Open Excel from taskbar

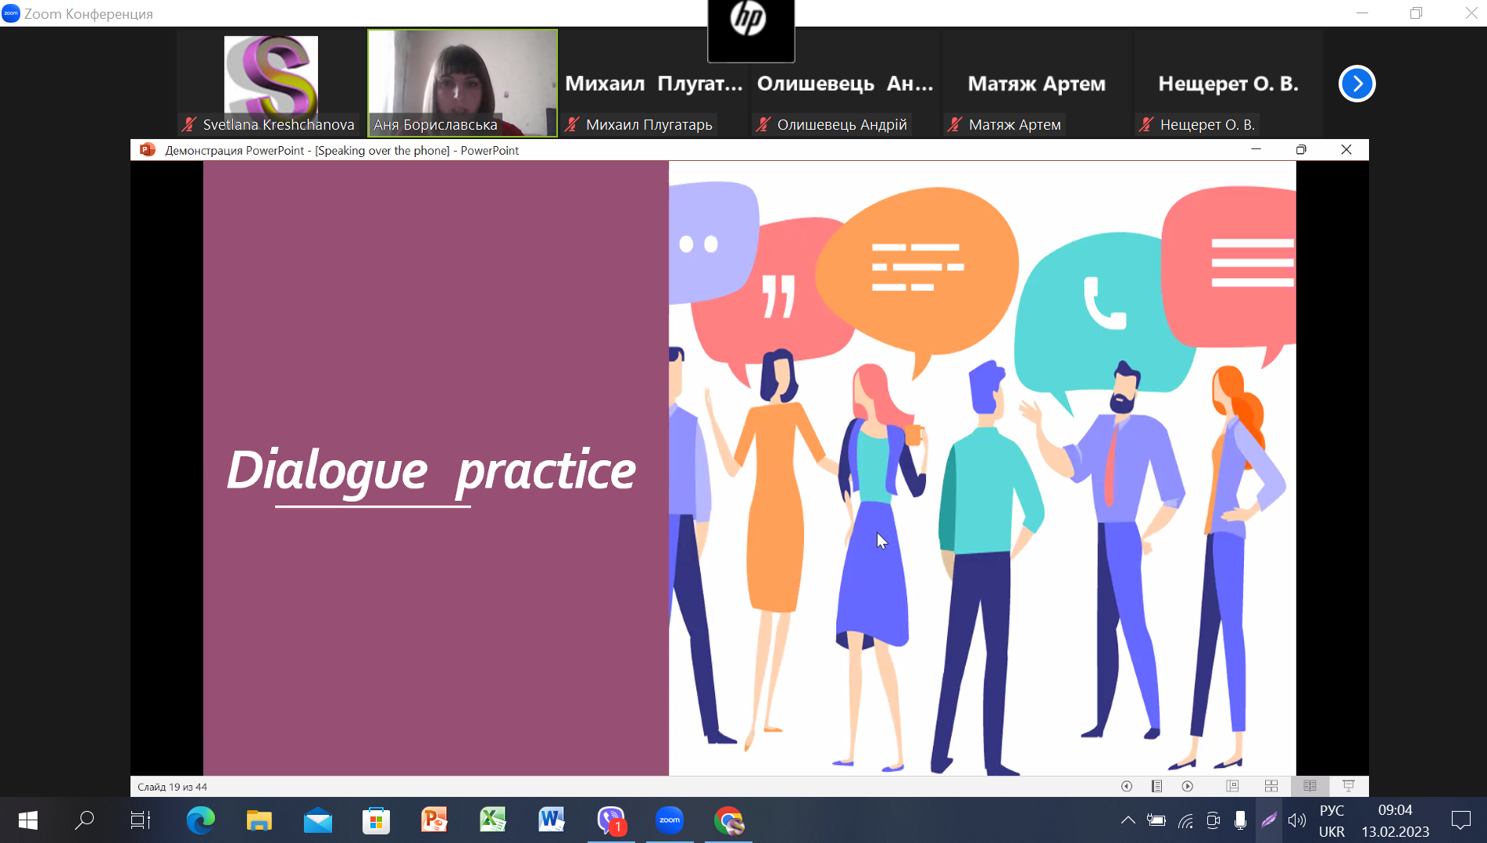pos(493,820)
